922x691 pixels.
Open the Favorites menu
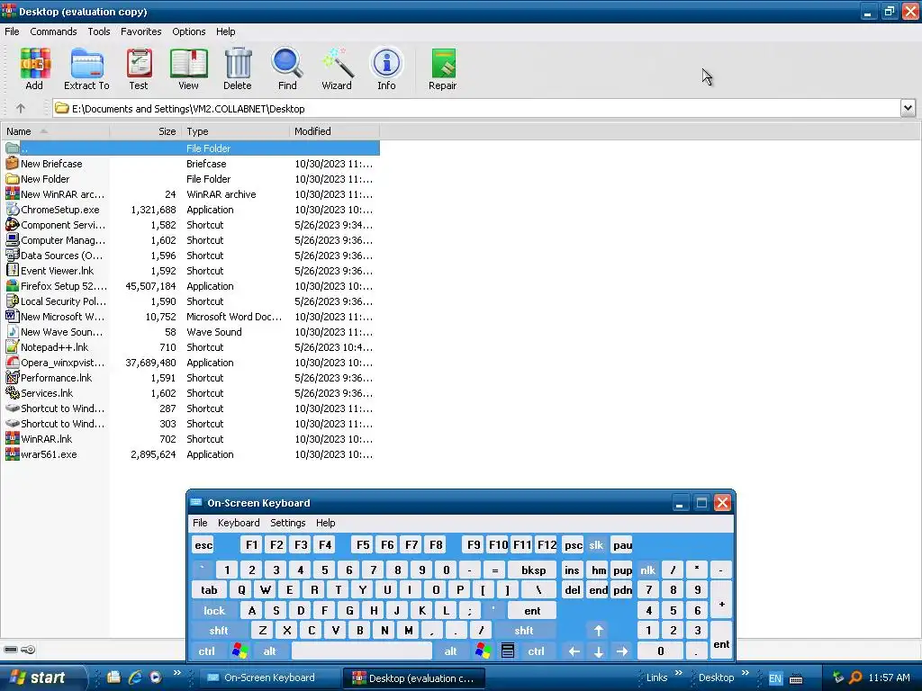141,31
